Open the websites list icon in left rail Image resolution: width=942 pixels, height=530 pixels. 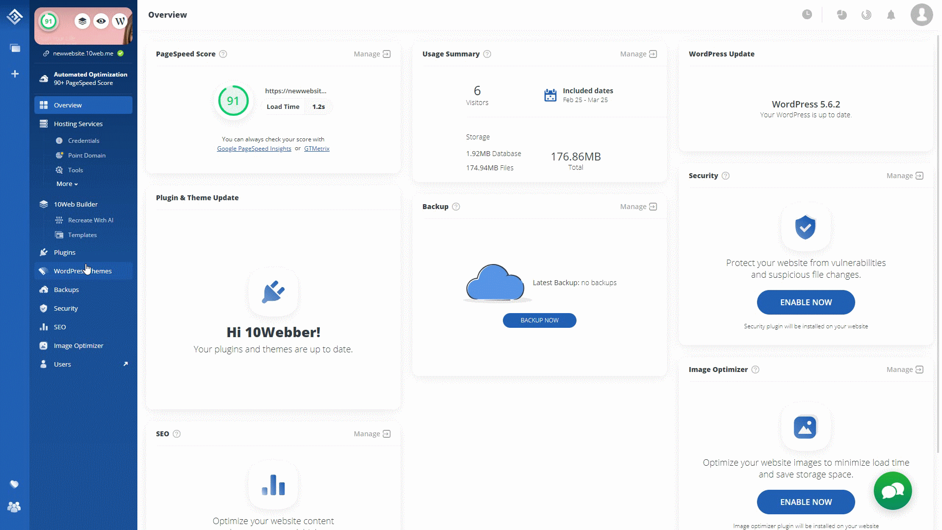[15, 48]
